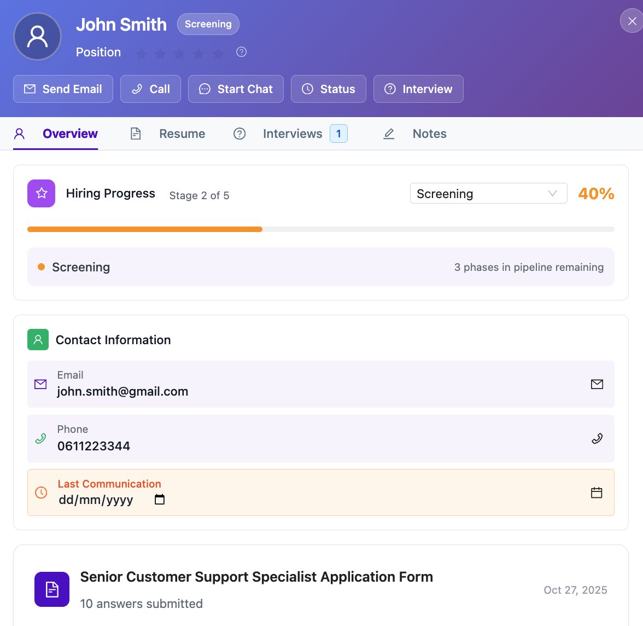Click the phone icon beside 0611223344

point(597,438)
